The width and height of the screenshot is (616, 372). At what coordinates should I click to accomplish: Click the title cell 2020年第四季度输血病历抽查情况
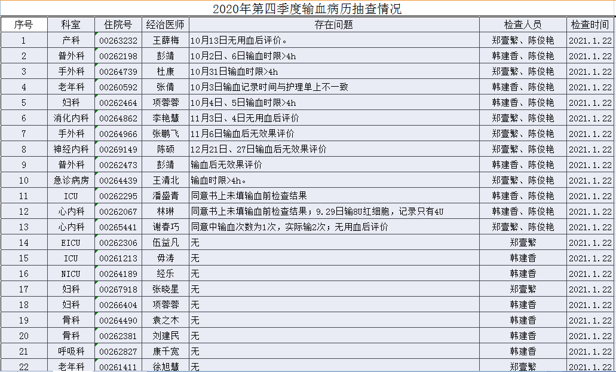[x=307, y=8]
